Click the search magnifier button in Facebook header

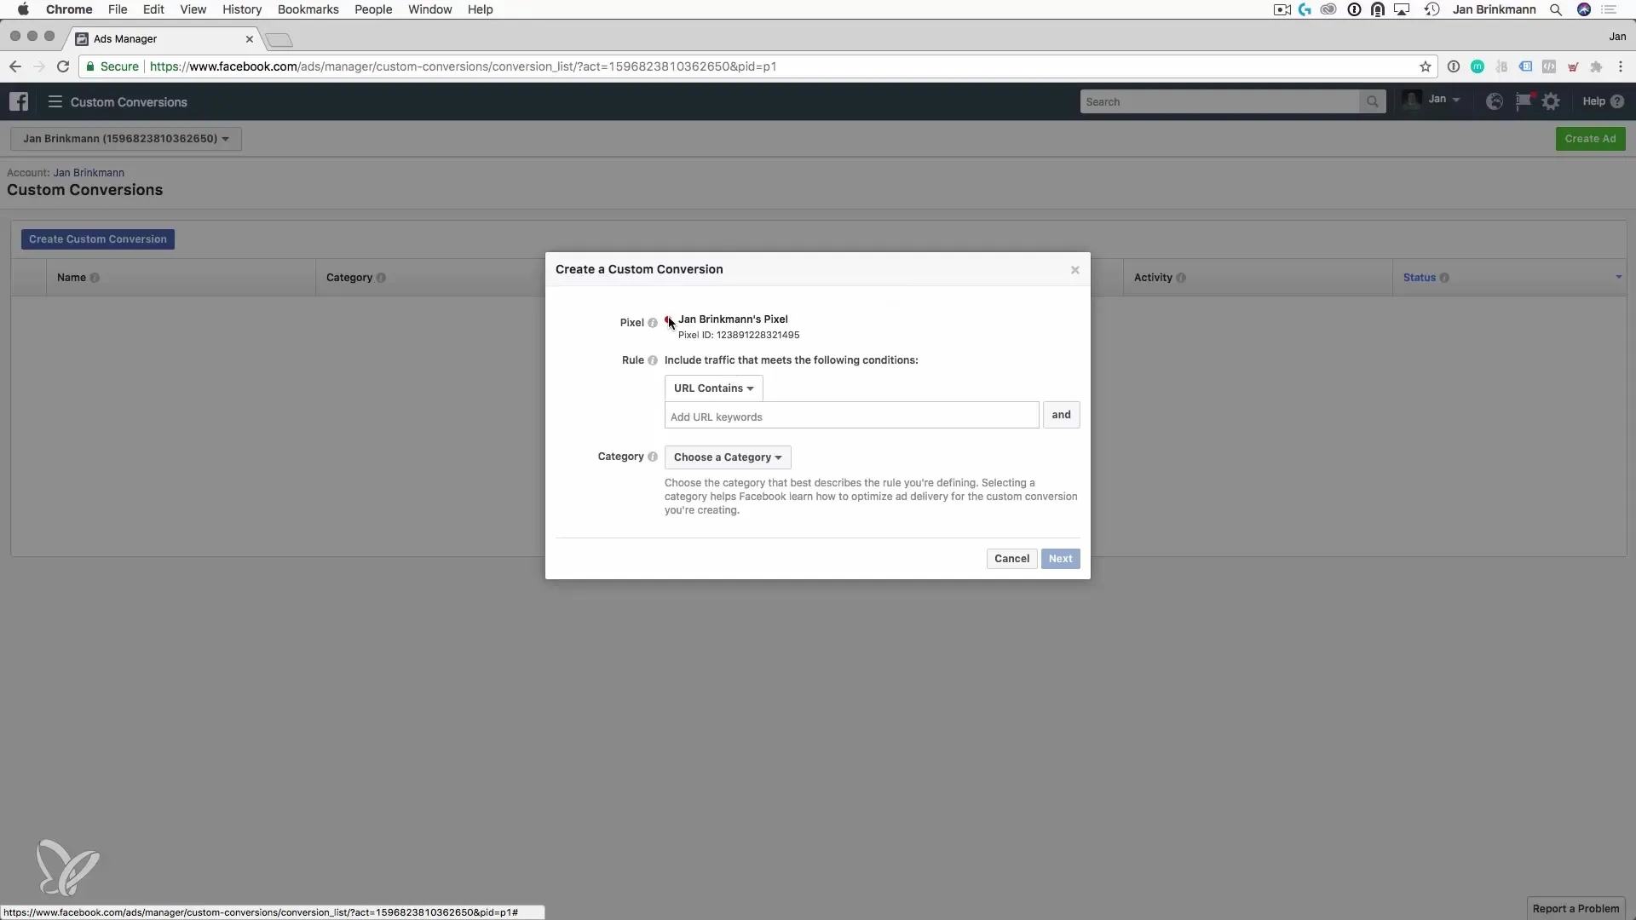[x=1372, y=101]
